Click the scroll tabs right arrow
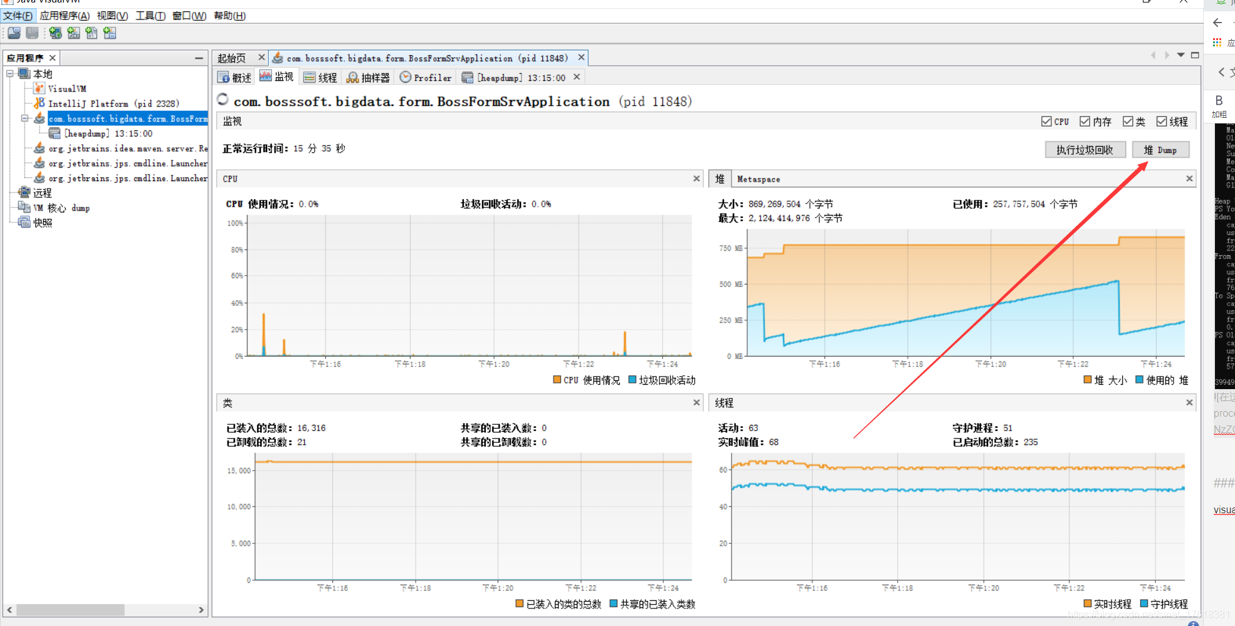1235x626 pixels. pyautogui.click(x=1167, y=55)
